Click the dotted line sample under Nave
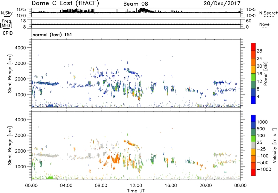Image resolution: width=278 pixels, height=193 pixels. (x=264, y=28)
